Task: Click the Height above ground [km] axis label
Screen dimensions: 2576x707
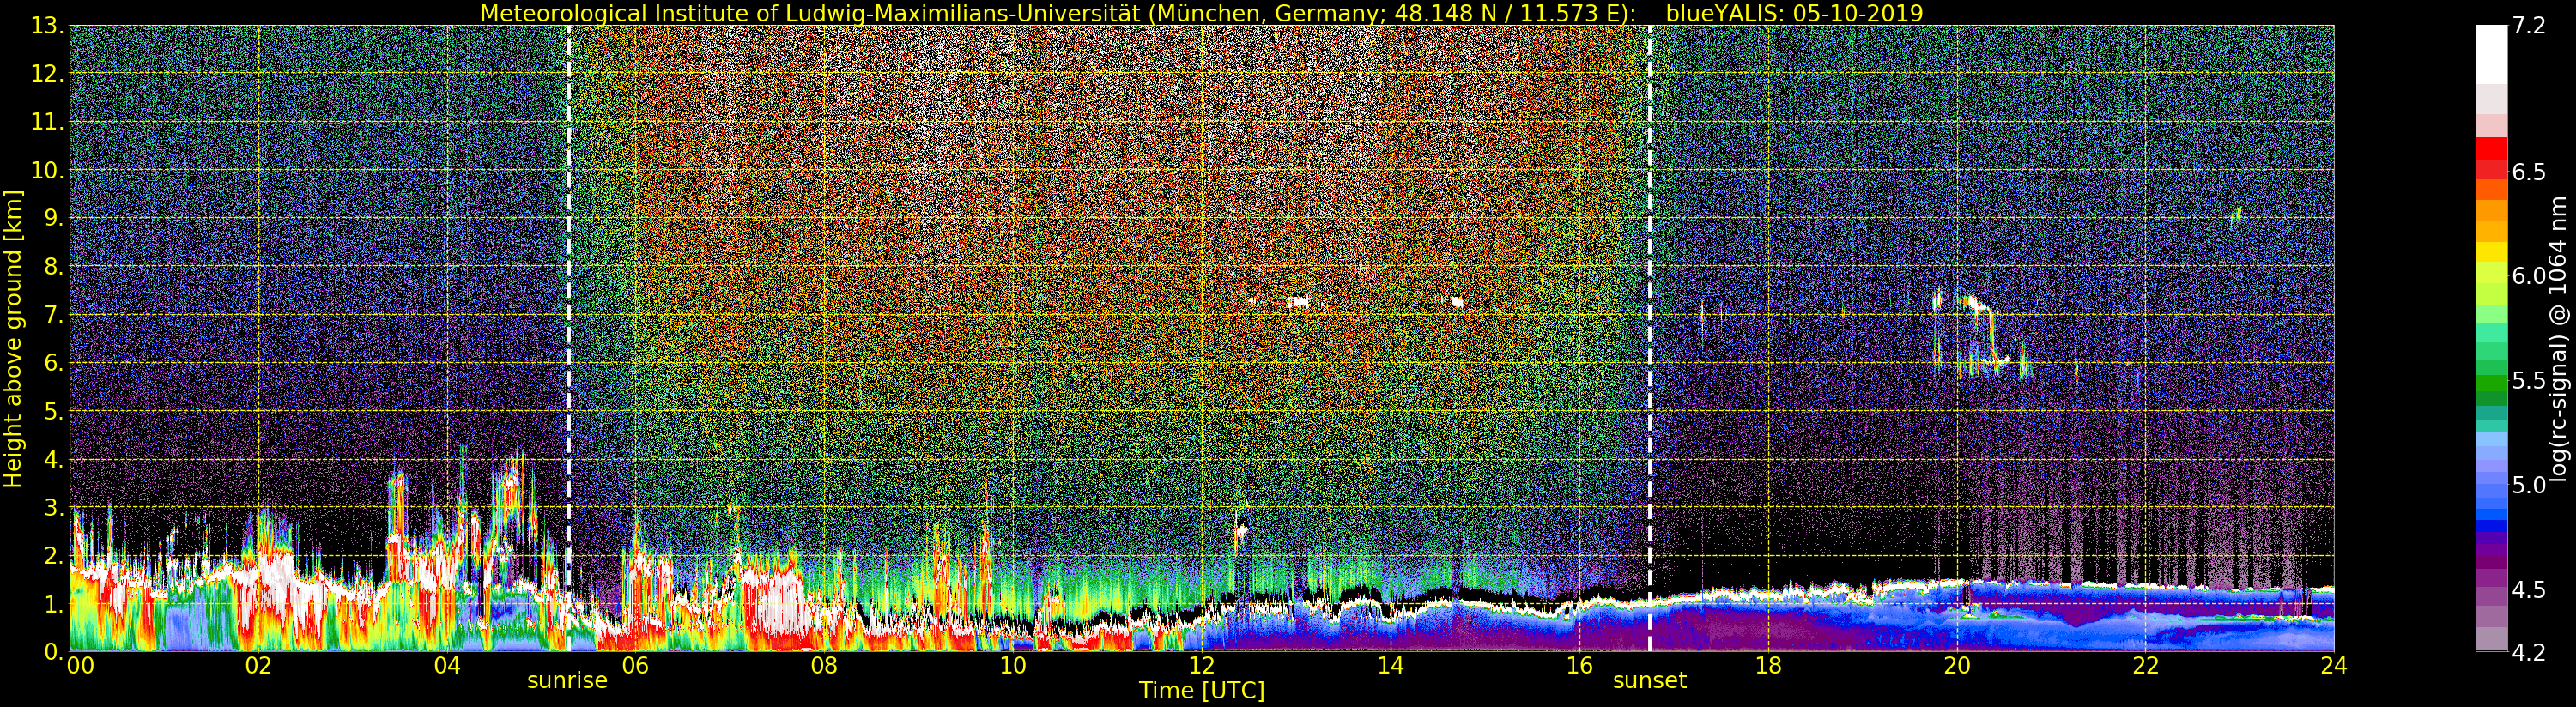Action: point(13,338)
